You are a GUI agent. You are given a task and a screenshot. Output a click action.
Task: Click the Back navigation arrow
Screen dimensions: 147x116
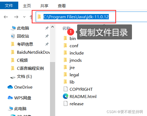tap(6, 17)
